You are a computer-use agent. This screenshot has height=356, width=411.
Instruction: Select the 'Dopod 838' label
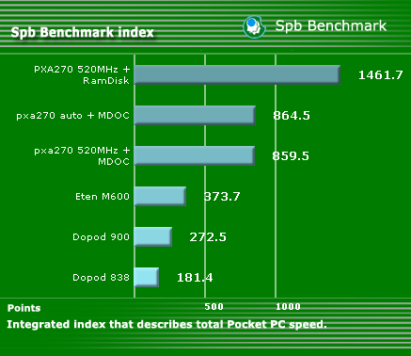coord(101,278)
